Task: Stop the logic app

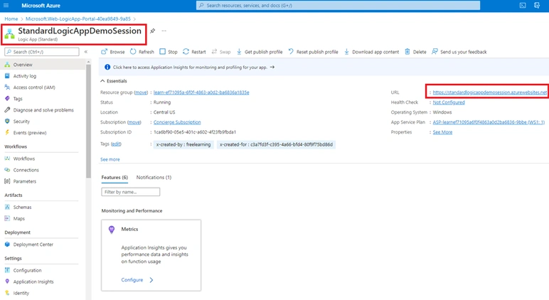Action: point(169,51)
